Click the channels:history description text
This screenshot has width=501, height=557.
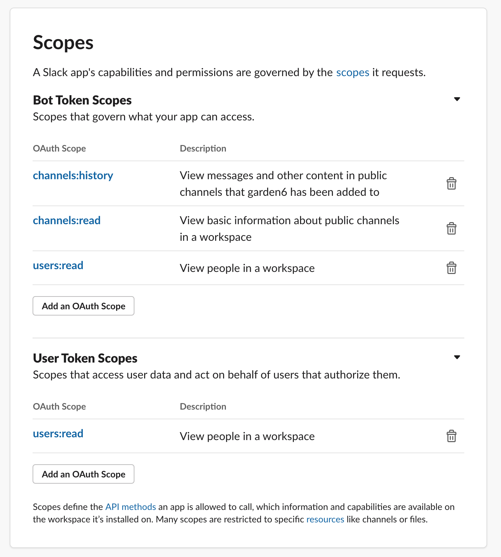point(283,184)
